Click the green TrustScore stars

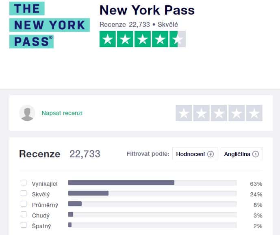pyautogui.click(x=143, y=39)
